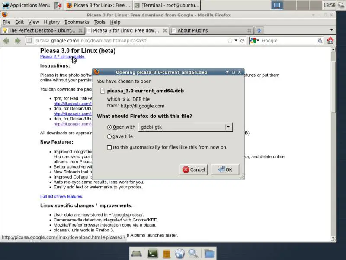Screen dimensions: 346x260
Task: Open the 'Picasa 2.7 still available' link
Action: pos(63,57)
